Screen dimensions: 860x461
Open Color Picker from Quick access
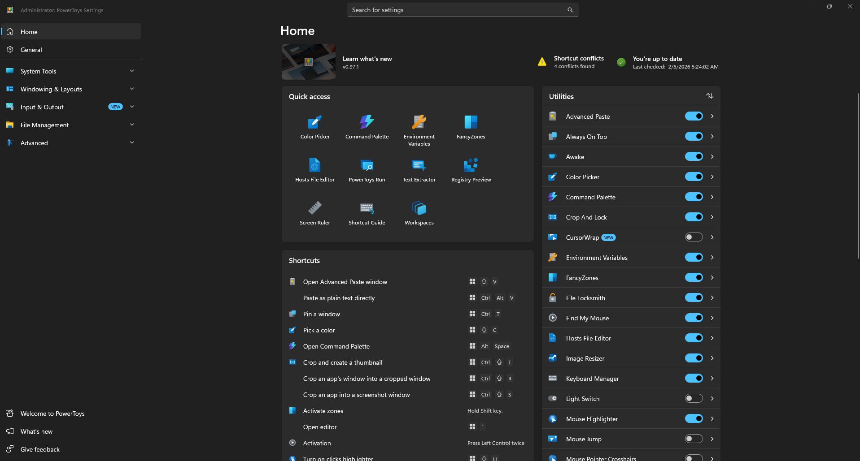click(x=314, y=127)
